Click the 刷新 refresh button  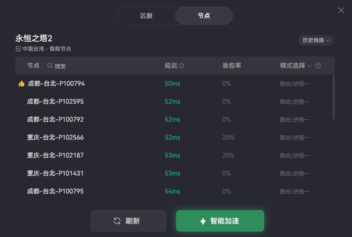click(128, 221)
